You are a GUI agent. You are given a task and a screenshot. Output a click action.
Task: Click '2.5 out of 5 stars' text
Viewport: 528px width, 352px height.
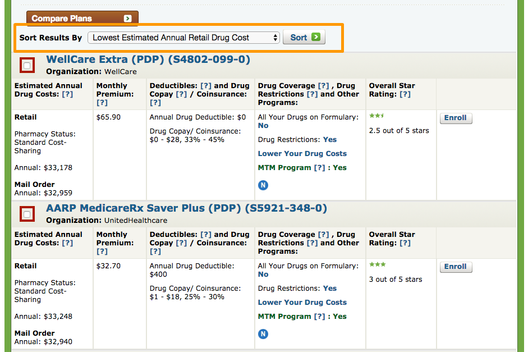pos(399,131)
